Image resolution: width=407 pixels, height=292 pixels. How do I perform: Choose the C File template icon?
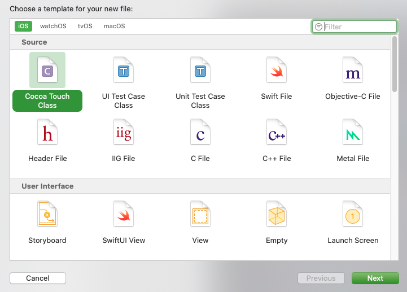200,132
